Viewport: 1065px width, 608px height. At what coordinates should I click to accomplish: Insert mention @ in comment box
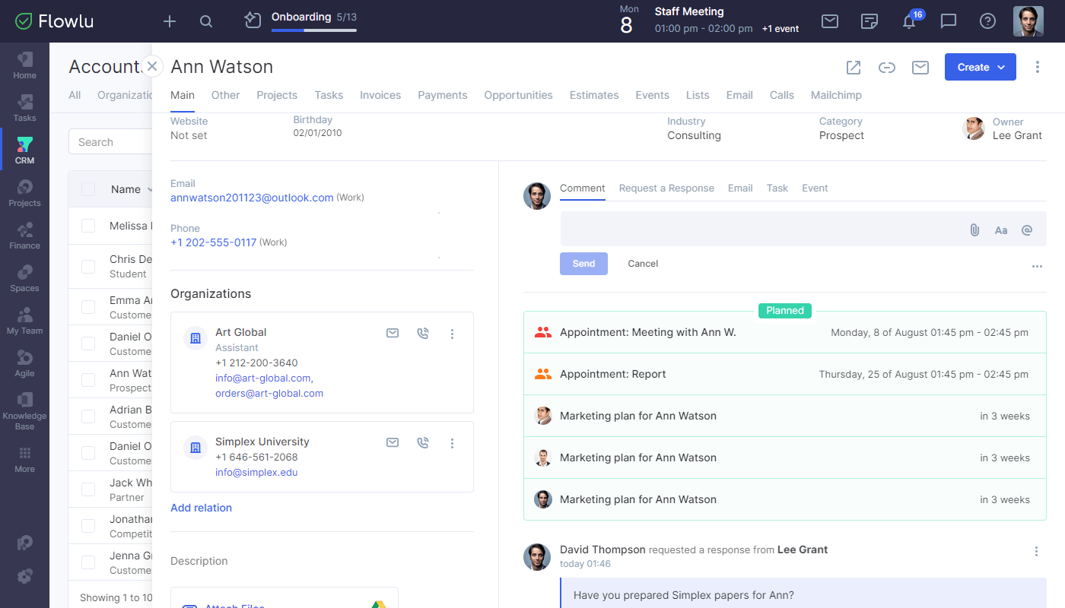[x=1027, y=230]
